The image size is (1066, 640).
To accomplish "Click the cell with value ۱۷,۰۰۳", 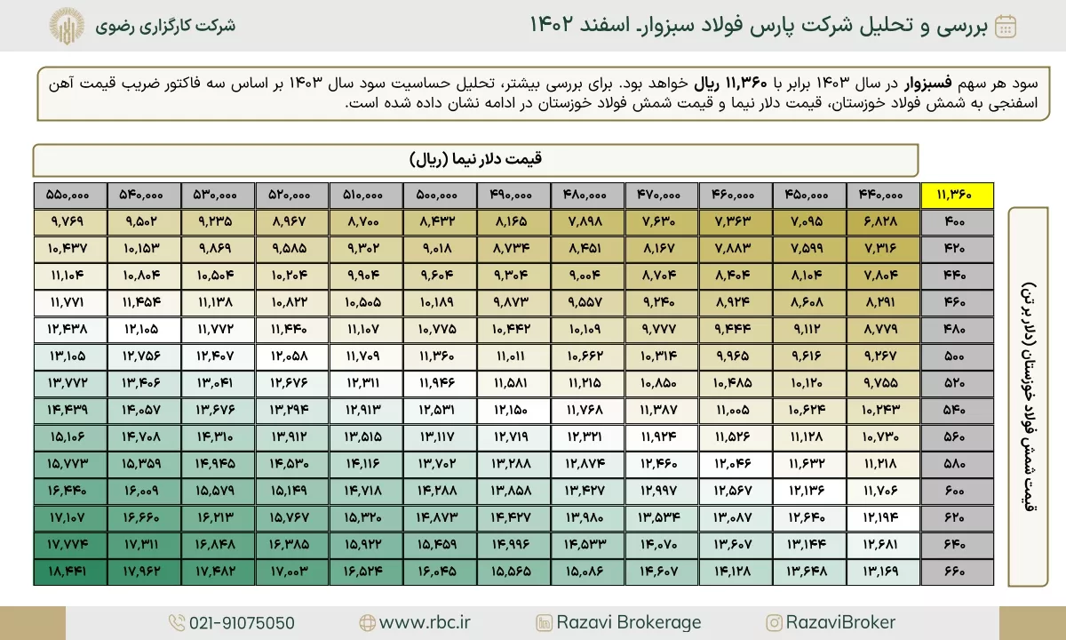I will (292, 572).
